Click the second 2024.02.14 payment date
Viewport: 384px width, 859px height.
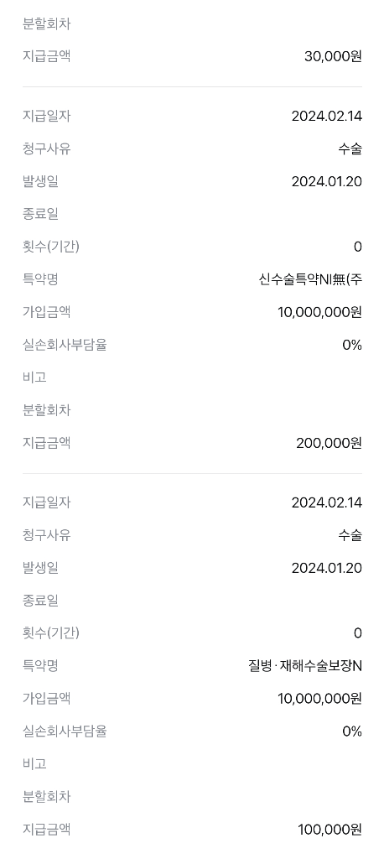(326, 502)
